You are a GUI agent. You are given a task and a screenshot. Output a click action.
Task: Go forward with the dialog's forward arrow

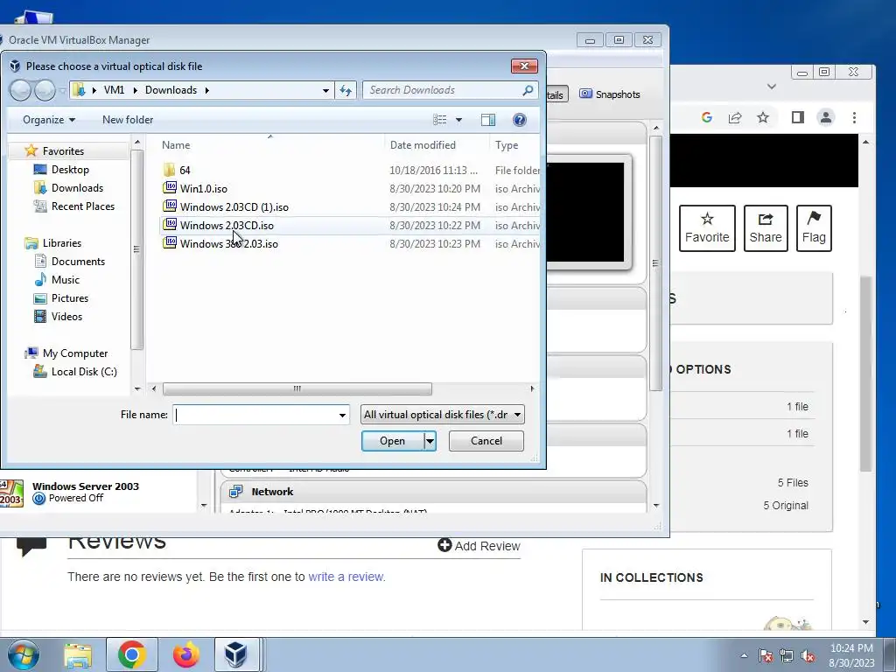click(x=45, y=90)
